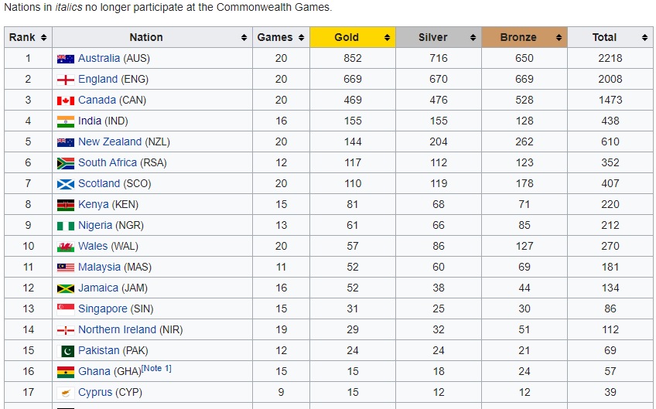Viewport: 656px width, 409px height.
Task: Open the Kenya link
Action: (x=94, y=204)
